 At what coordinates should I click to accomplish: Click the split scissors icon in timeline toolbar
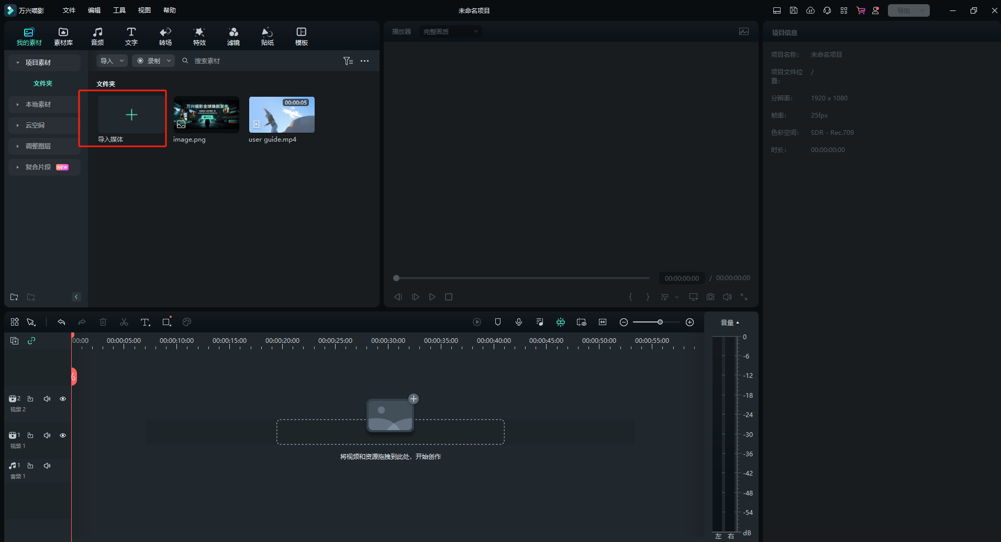click(x=124, y=322)
